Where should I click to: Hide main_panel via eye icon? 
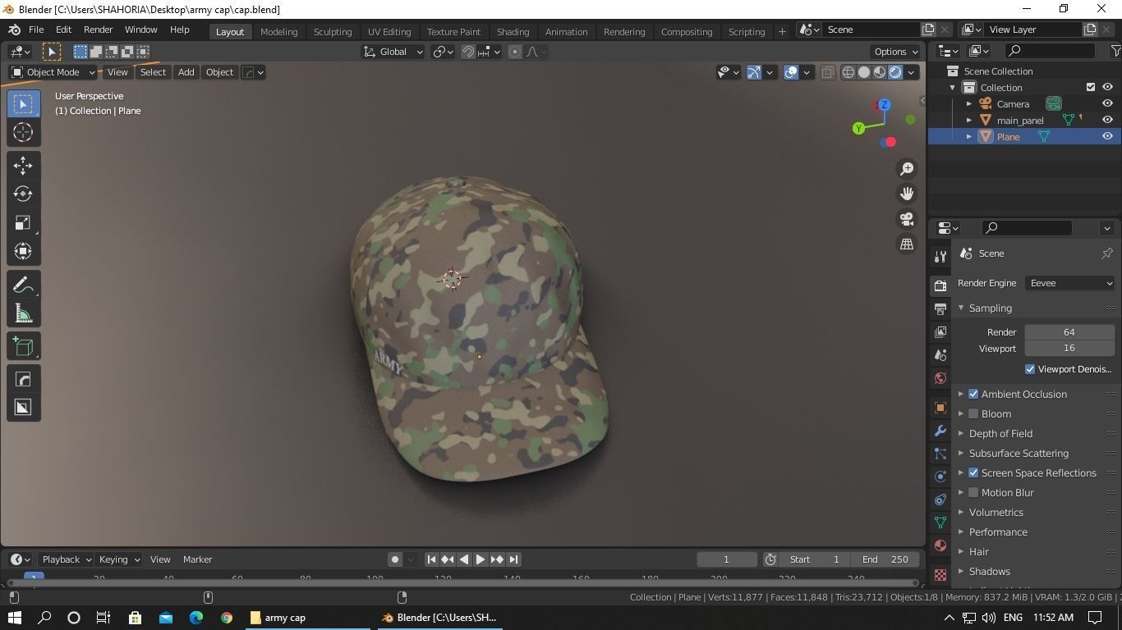click(x=1107, y=121)
